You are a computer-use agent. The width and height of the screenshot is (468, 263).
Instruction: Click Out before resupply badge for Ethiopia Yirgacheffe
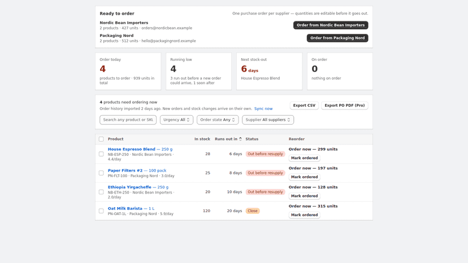[x=265, y=192]
